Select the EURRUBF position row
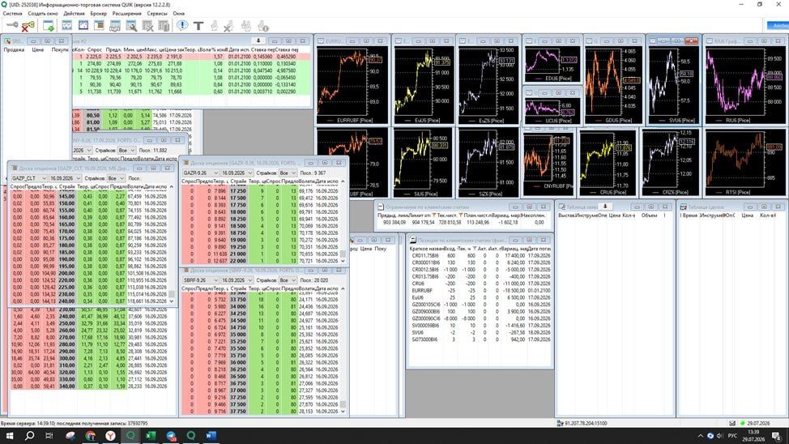Screen dimensions: 789x444 point(480,290)
